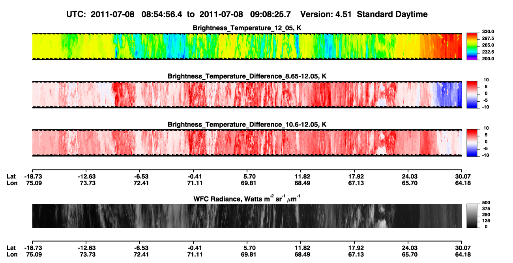
Task: Click the title 'Brightness_Temperature_12_05, K'
Action: coord(247,28)
